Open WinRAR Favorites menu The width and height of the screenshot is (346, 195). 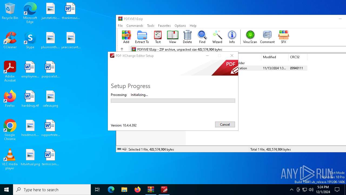[164, 26]
